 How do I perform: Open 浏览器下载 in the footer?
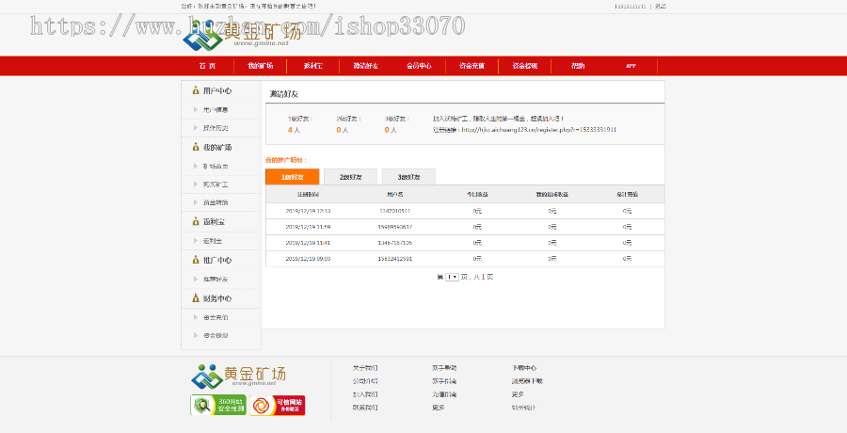[527, 381]
